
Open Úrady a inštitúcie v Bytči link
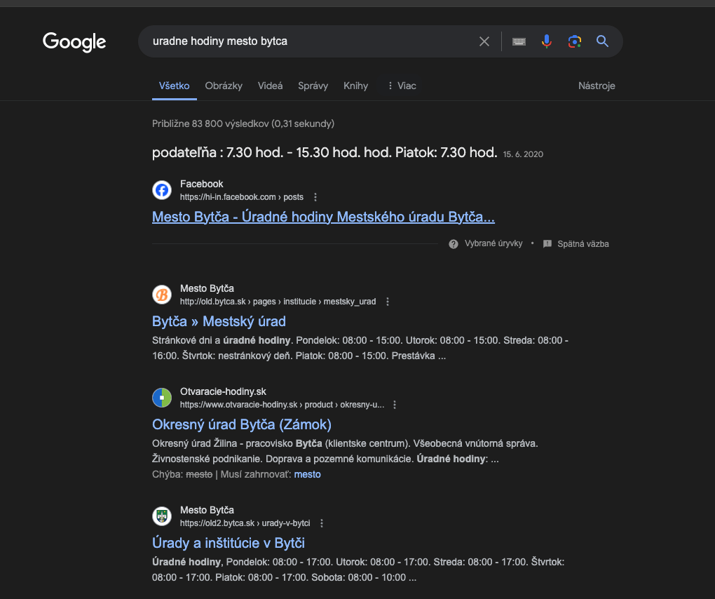228,543
